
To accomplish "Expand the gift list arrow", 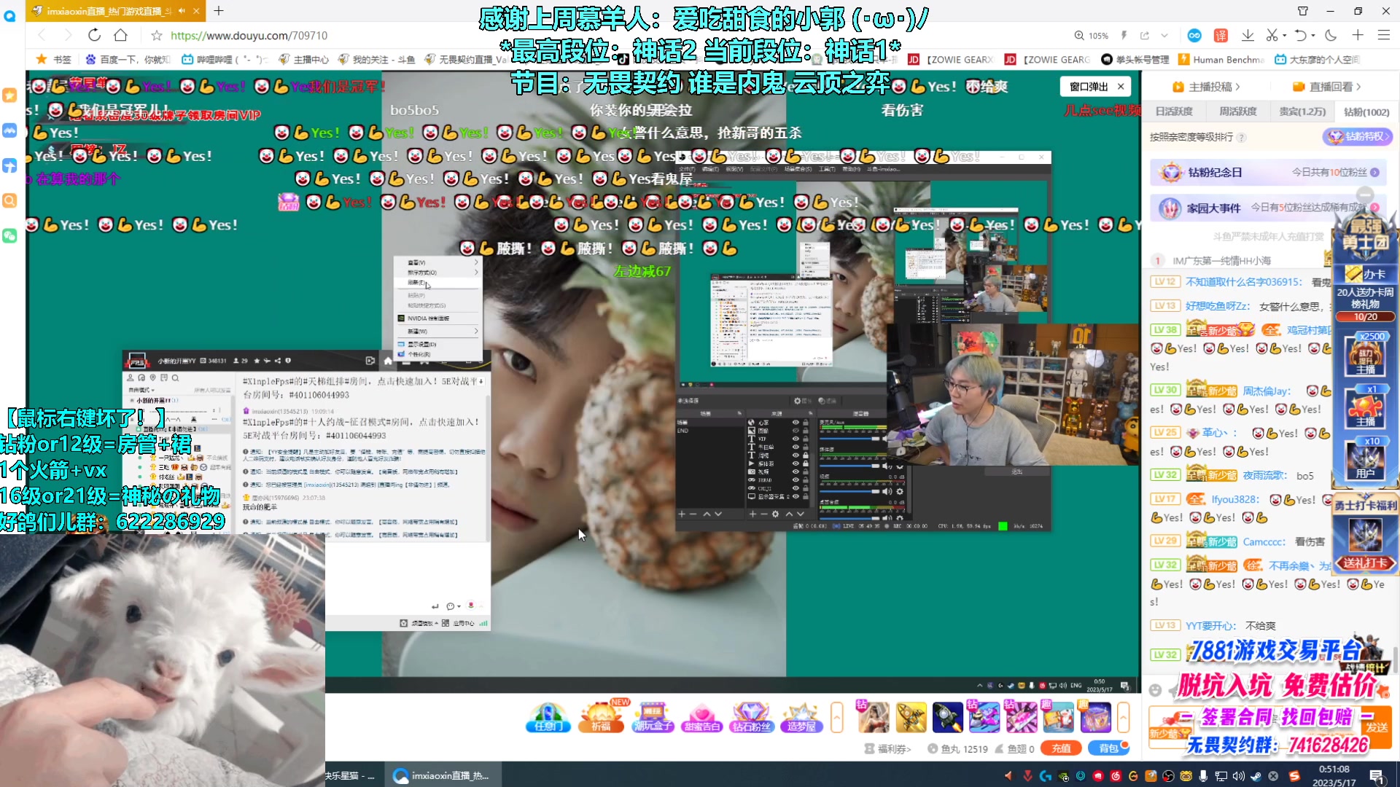I will tap(1124, 717).
